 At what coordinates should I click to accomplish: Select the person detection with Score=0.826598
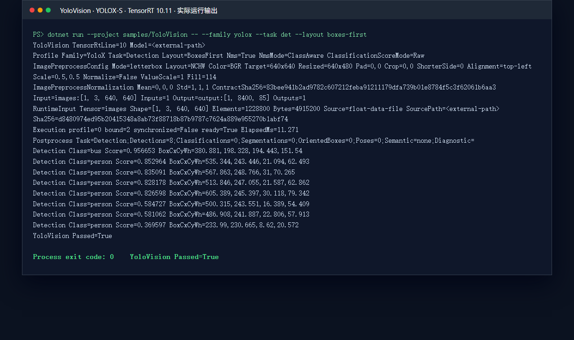pos(171,193)
